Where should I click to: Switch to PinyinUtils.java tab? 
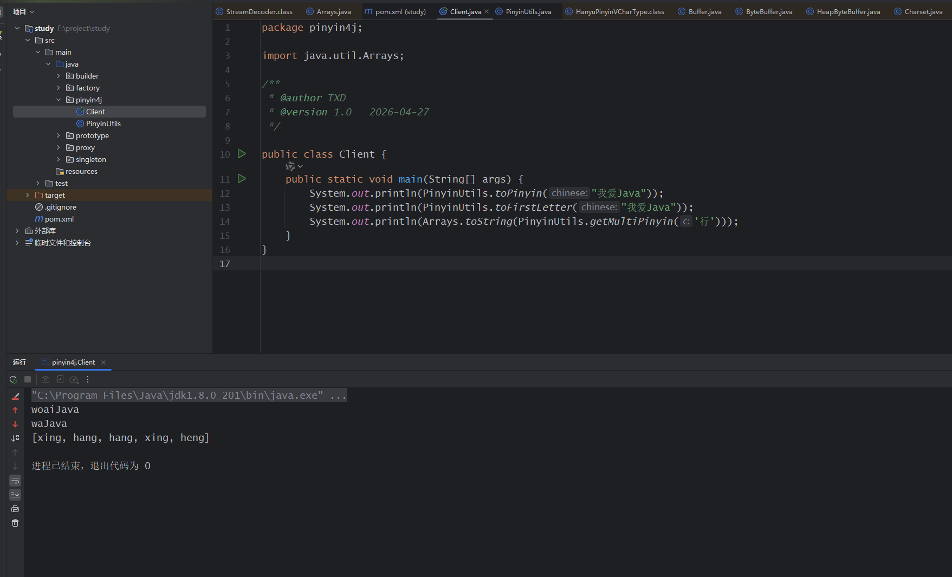tap(523, 11)
